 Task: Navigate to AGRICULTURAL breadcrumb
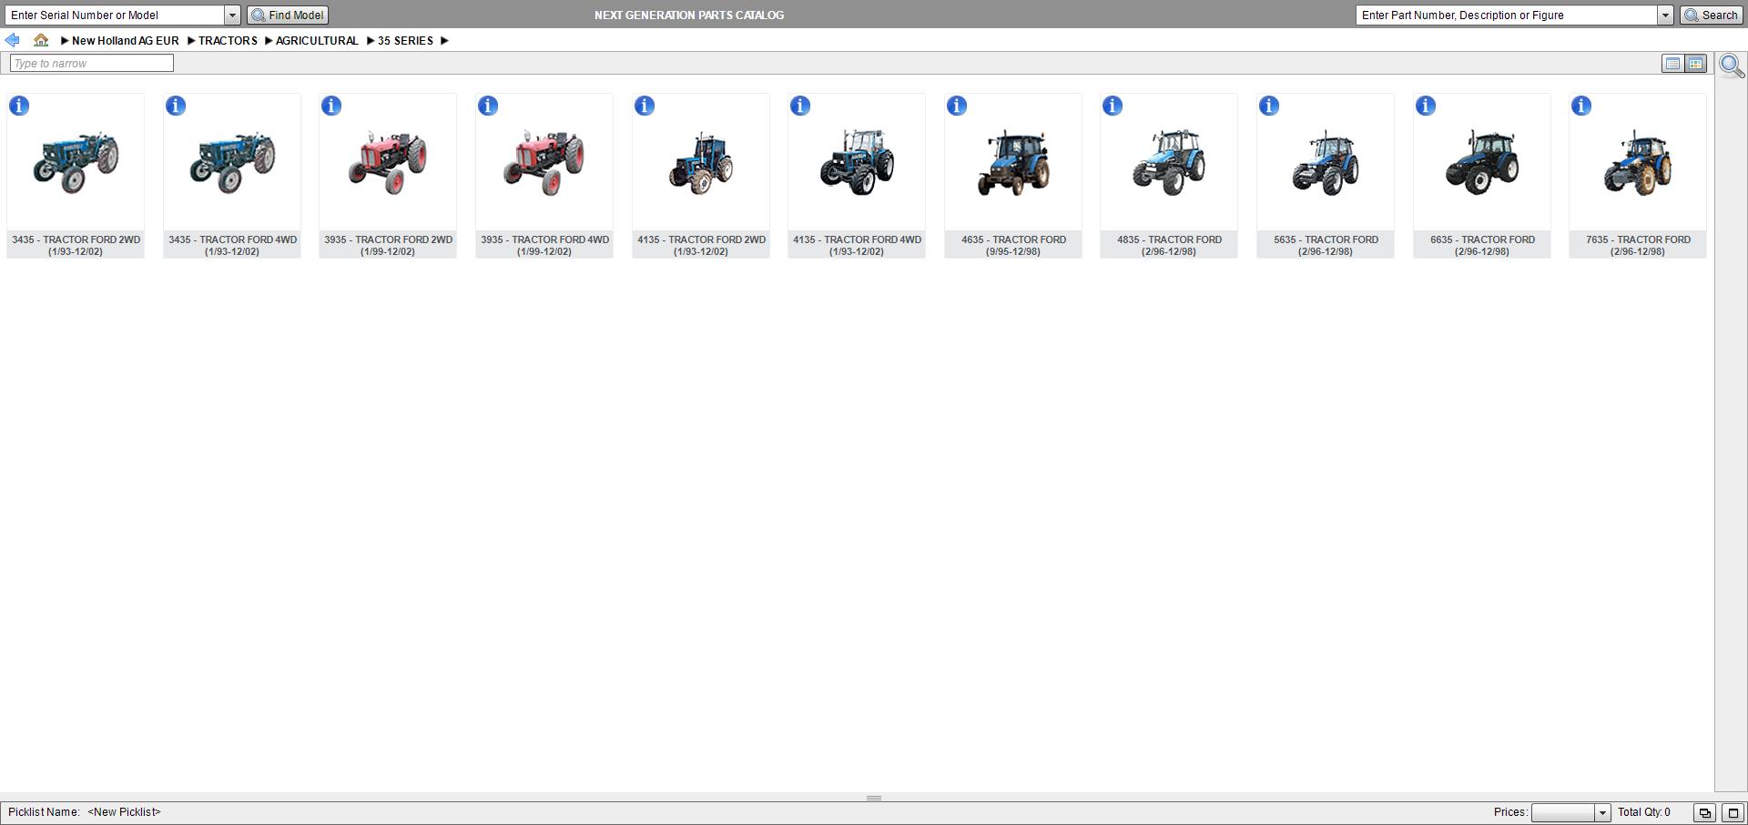317,41
